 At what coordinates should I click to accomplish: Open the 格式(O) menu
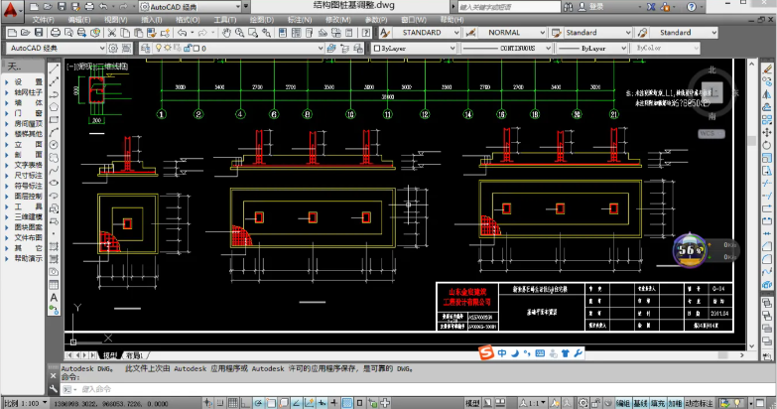coord(188,19)
